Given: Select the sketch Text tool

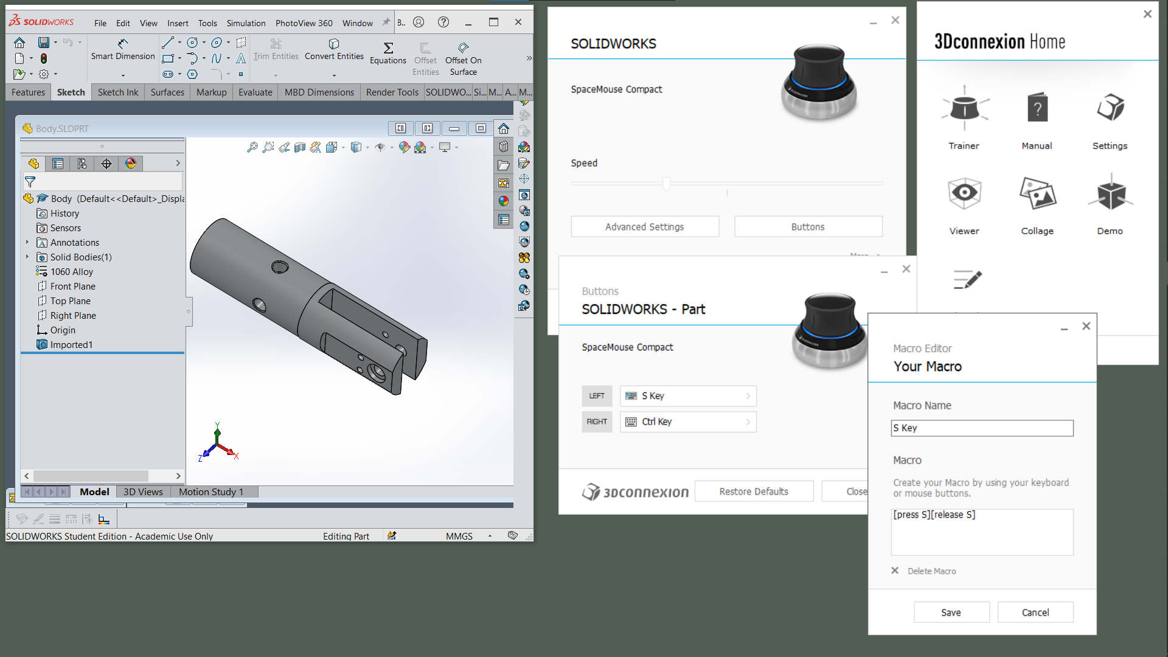Looking at the screenshot, I should [x=241, y=58].
